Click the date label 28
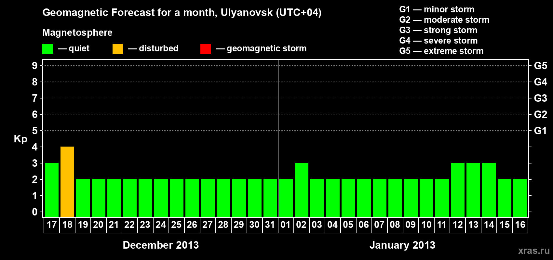 [223, 225]
